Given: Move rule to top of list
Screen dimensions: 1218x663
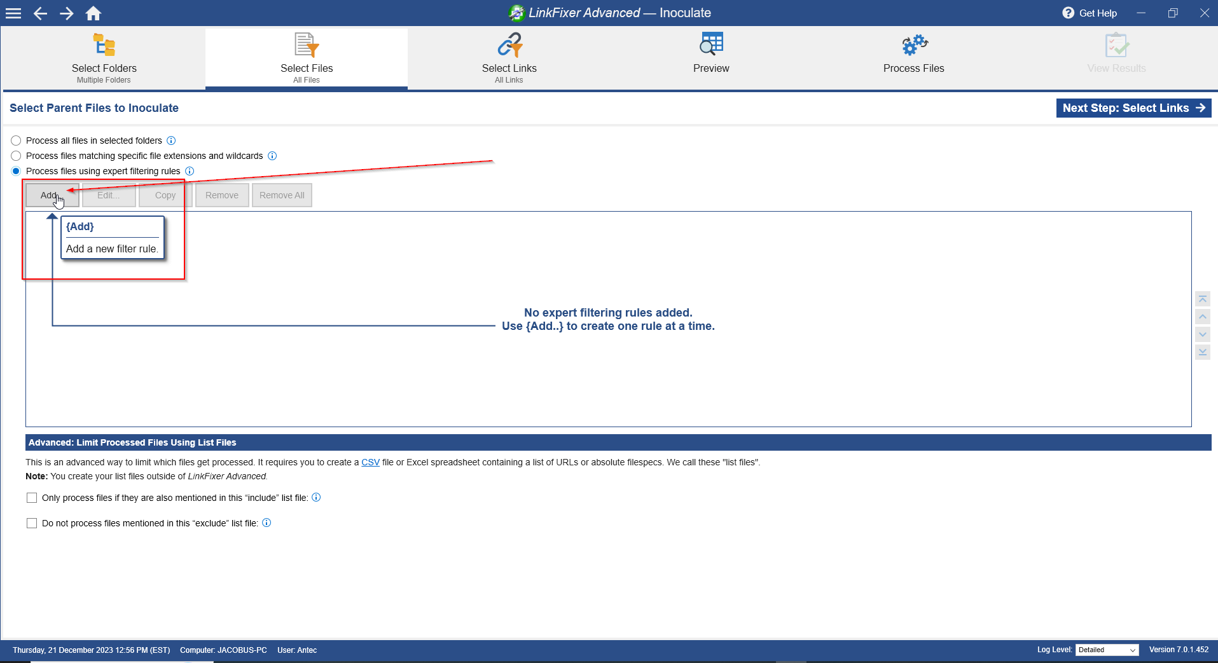Looking at the screenshot, I should [x=1203, y=299].
